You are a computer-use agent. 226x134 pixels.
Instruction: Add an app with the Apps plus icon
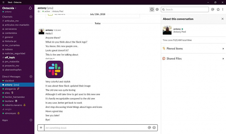click(31, 120)
